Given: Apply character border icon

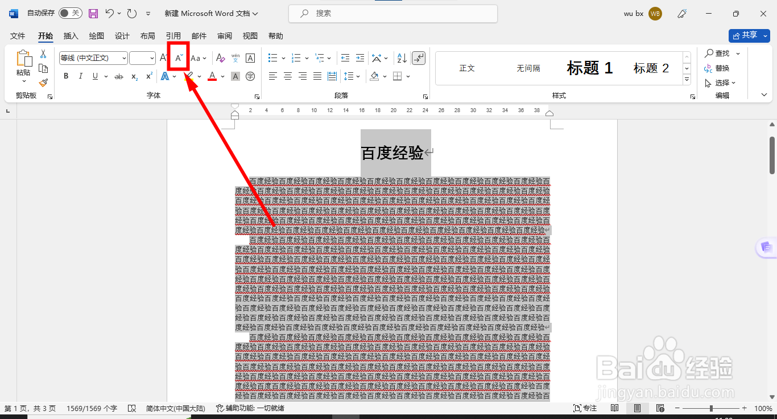Looking at the screenshot, I should pyautogui.click(x=250, y=58).
